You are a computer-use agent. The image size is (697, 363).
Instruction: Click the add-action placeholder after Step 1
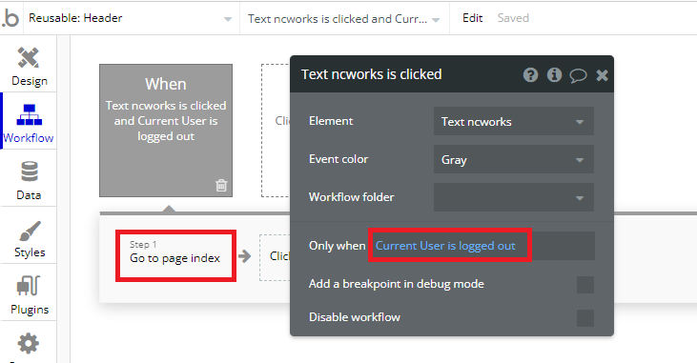(x=275, y=257)
